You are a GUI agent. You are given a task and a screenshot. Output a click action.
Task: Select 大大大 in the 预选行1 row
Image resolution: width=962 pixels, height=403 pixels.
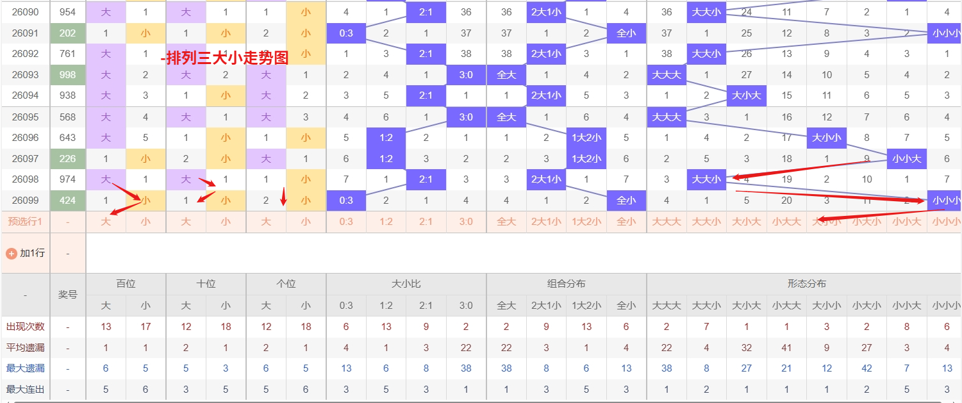667,222
